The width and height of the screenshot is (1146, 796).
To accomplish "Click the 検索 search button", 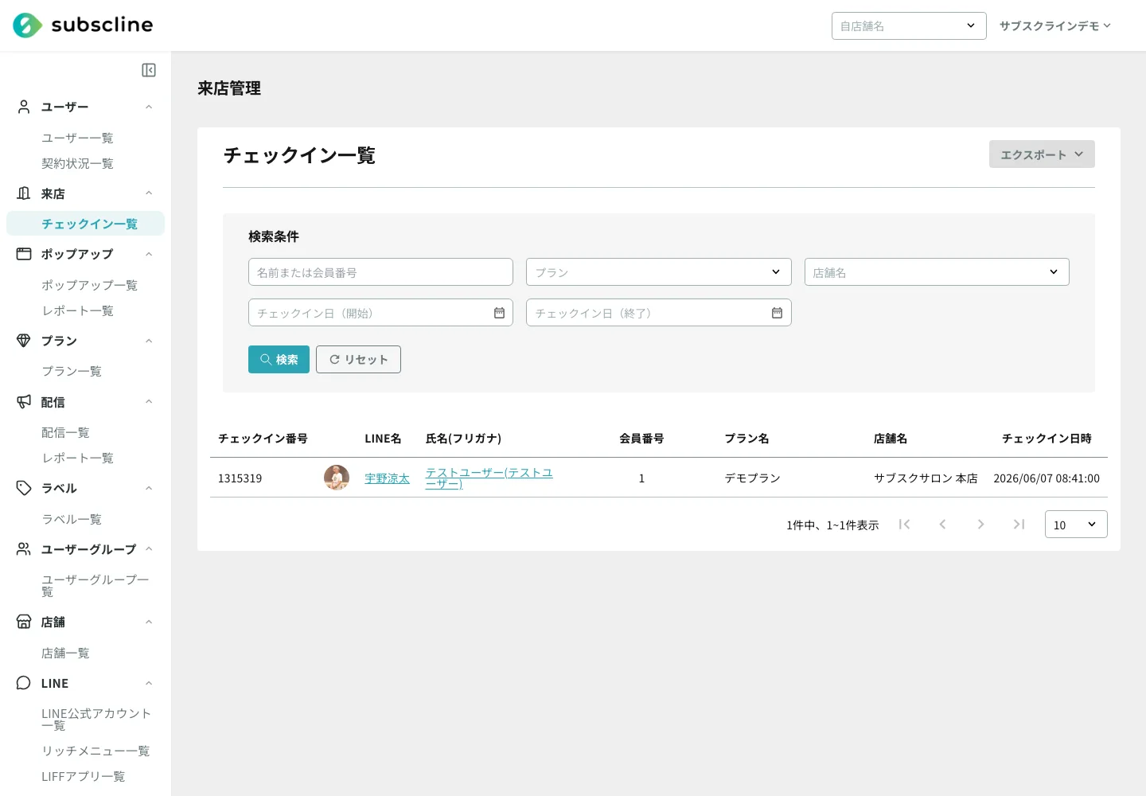I will [279, 359].
